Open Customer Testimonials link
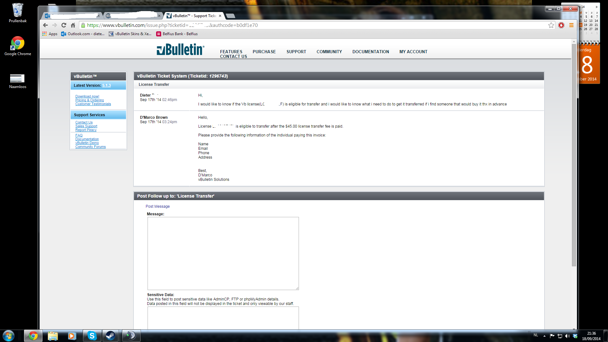Viewport: 608px width, 342px height. [93, 104]
